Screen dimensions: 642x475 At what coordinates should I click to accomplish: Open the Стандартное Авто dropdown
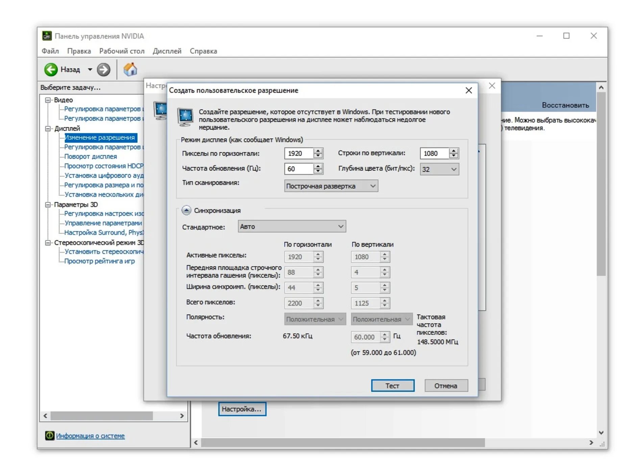pyautogui.click(x=292, y=227)
